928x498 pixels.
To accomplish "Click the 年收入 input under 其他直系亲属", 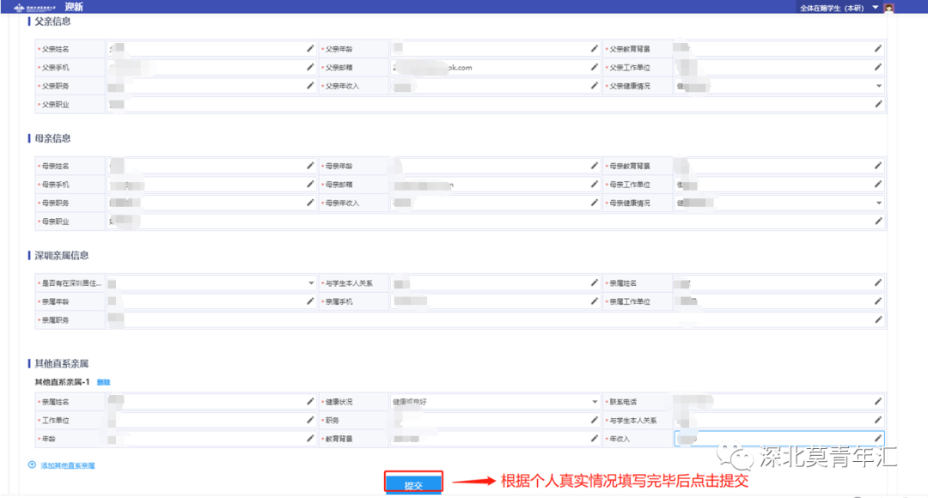I will 773,439.
